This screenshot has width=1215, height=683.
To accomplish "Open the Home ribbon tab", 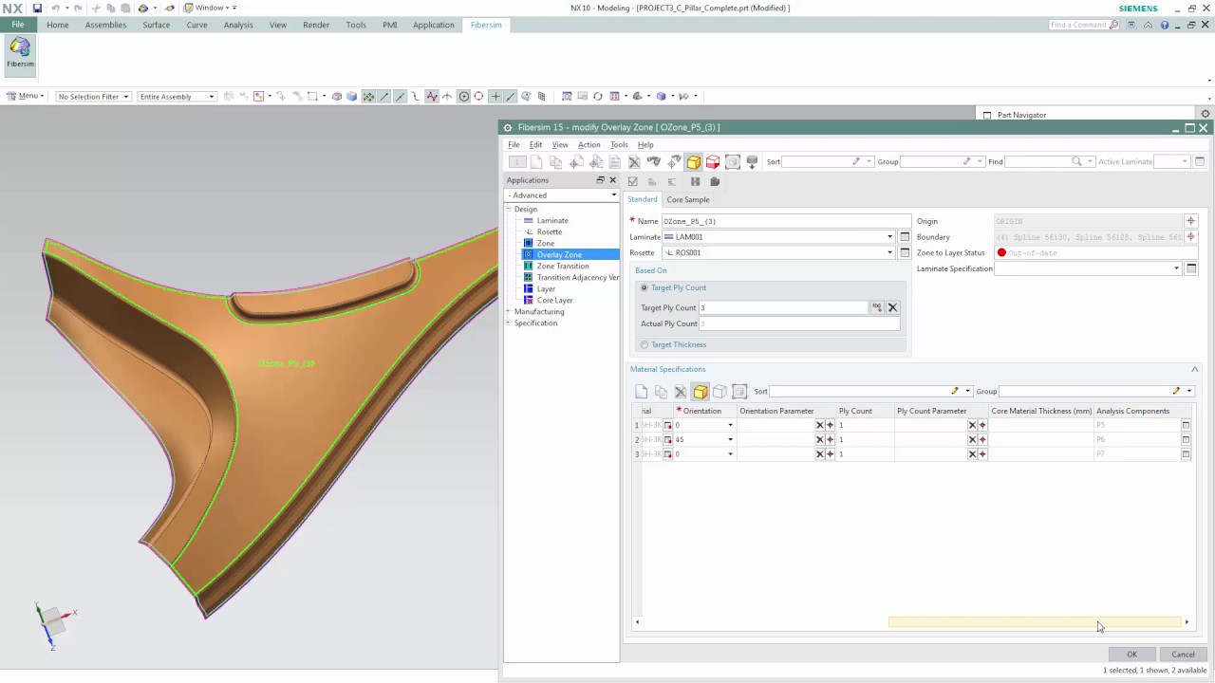I will tap(58, 25).
